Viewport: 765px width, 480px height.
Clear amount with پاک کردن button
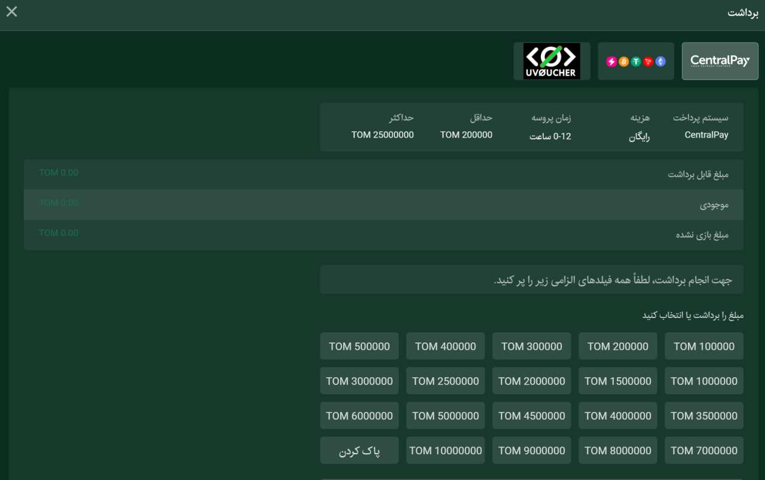pos(359,450)
